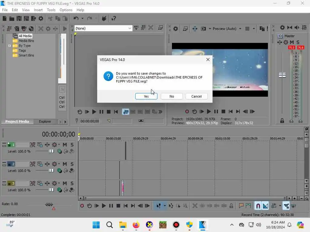Click the Open project folder icon
This screenshot has height=232, width=310.
point(12,18)
